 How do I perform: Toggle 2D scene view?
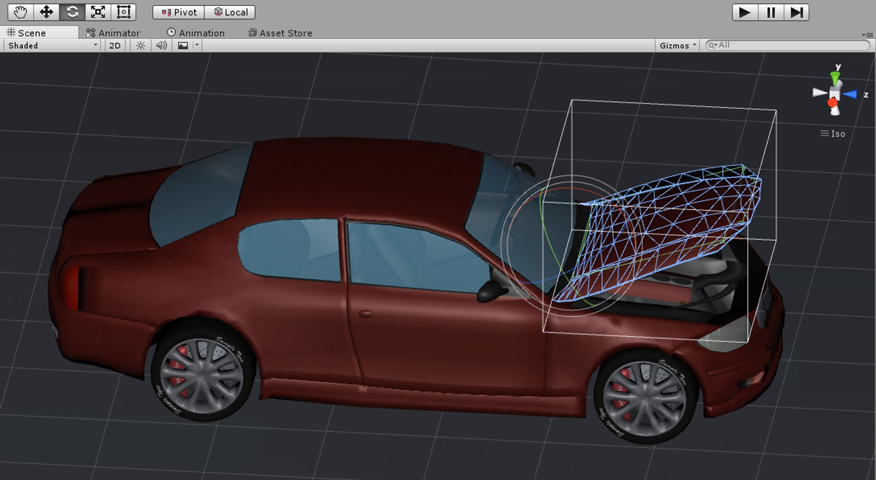115,45
